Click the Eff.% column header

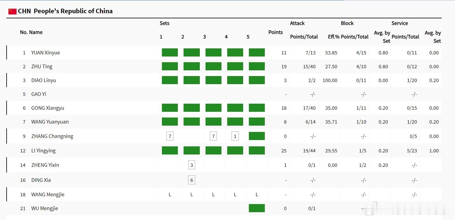click(x=334, y=37)
